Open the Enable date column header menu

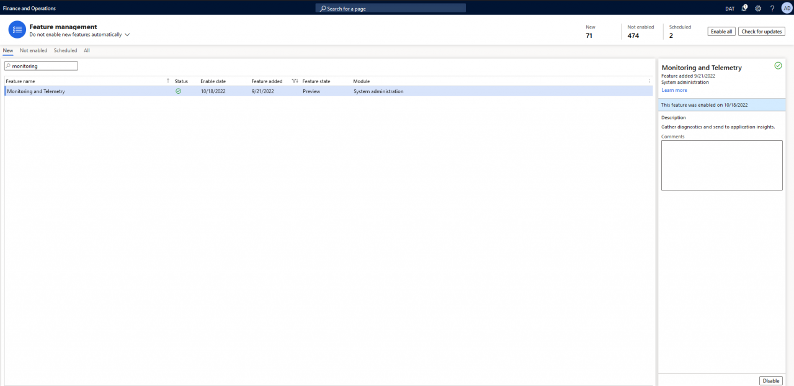(212, 81)
